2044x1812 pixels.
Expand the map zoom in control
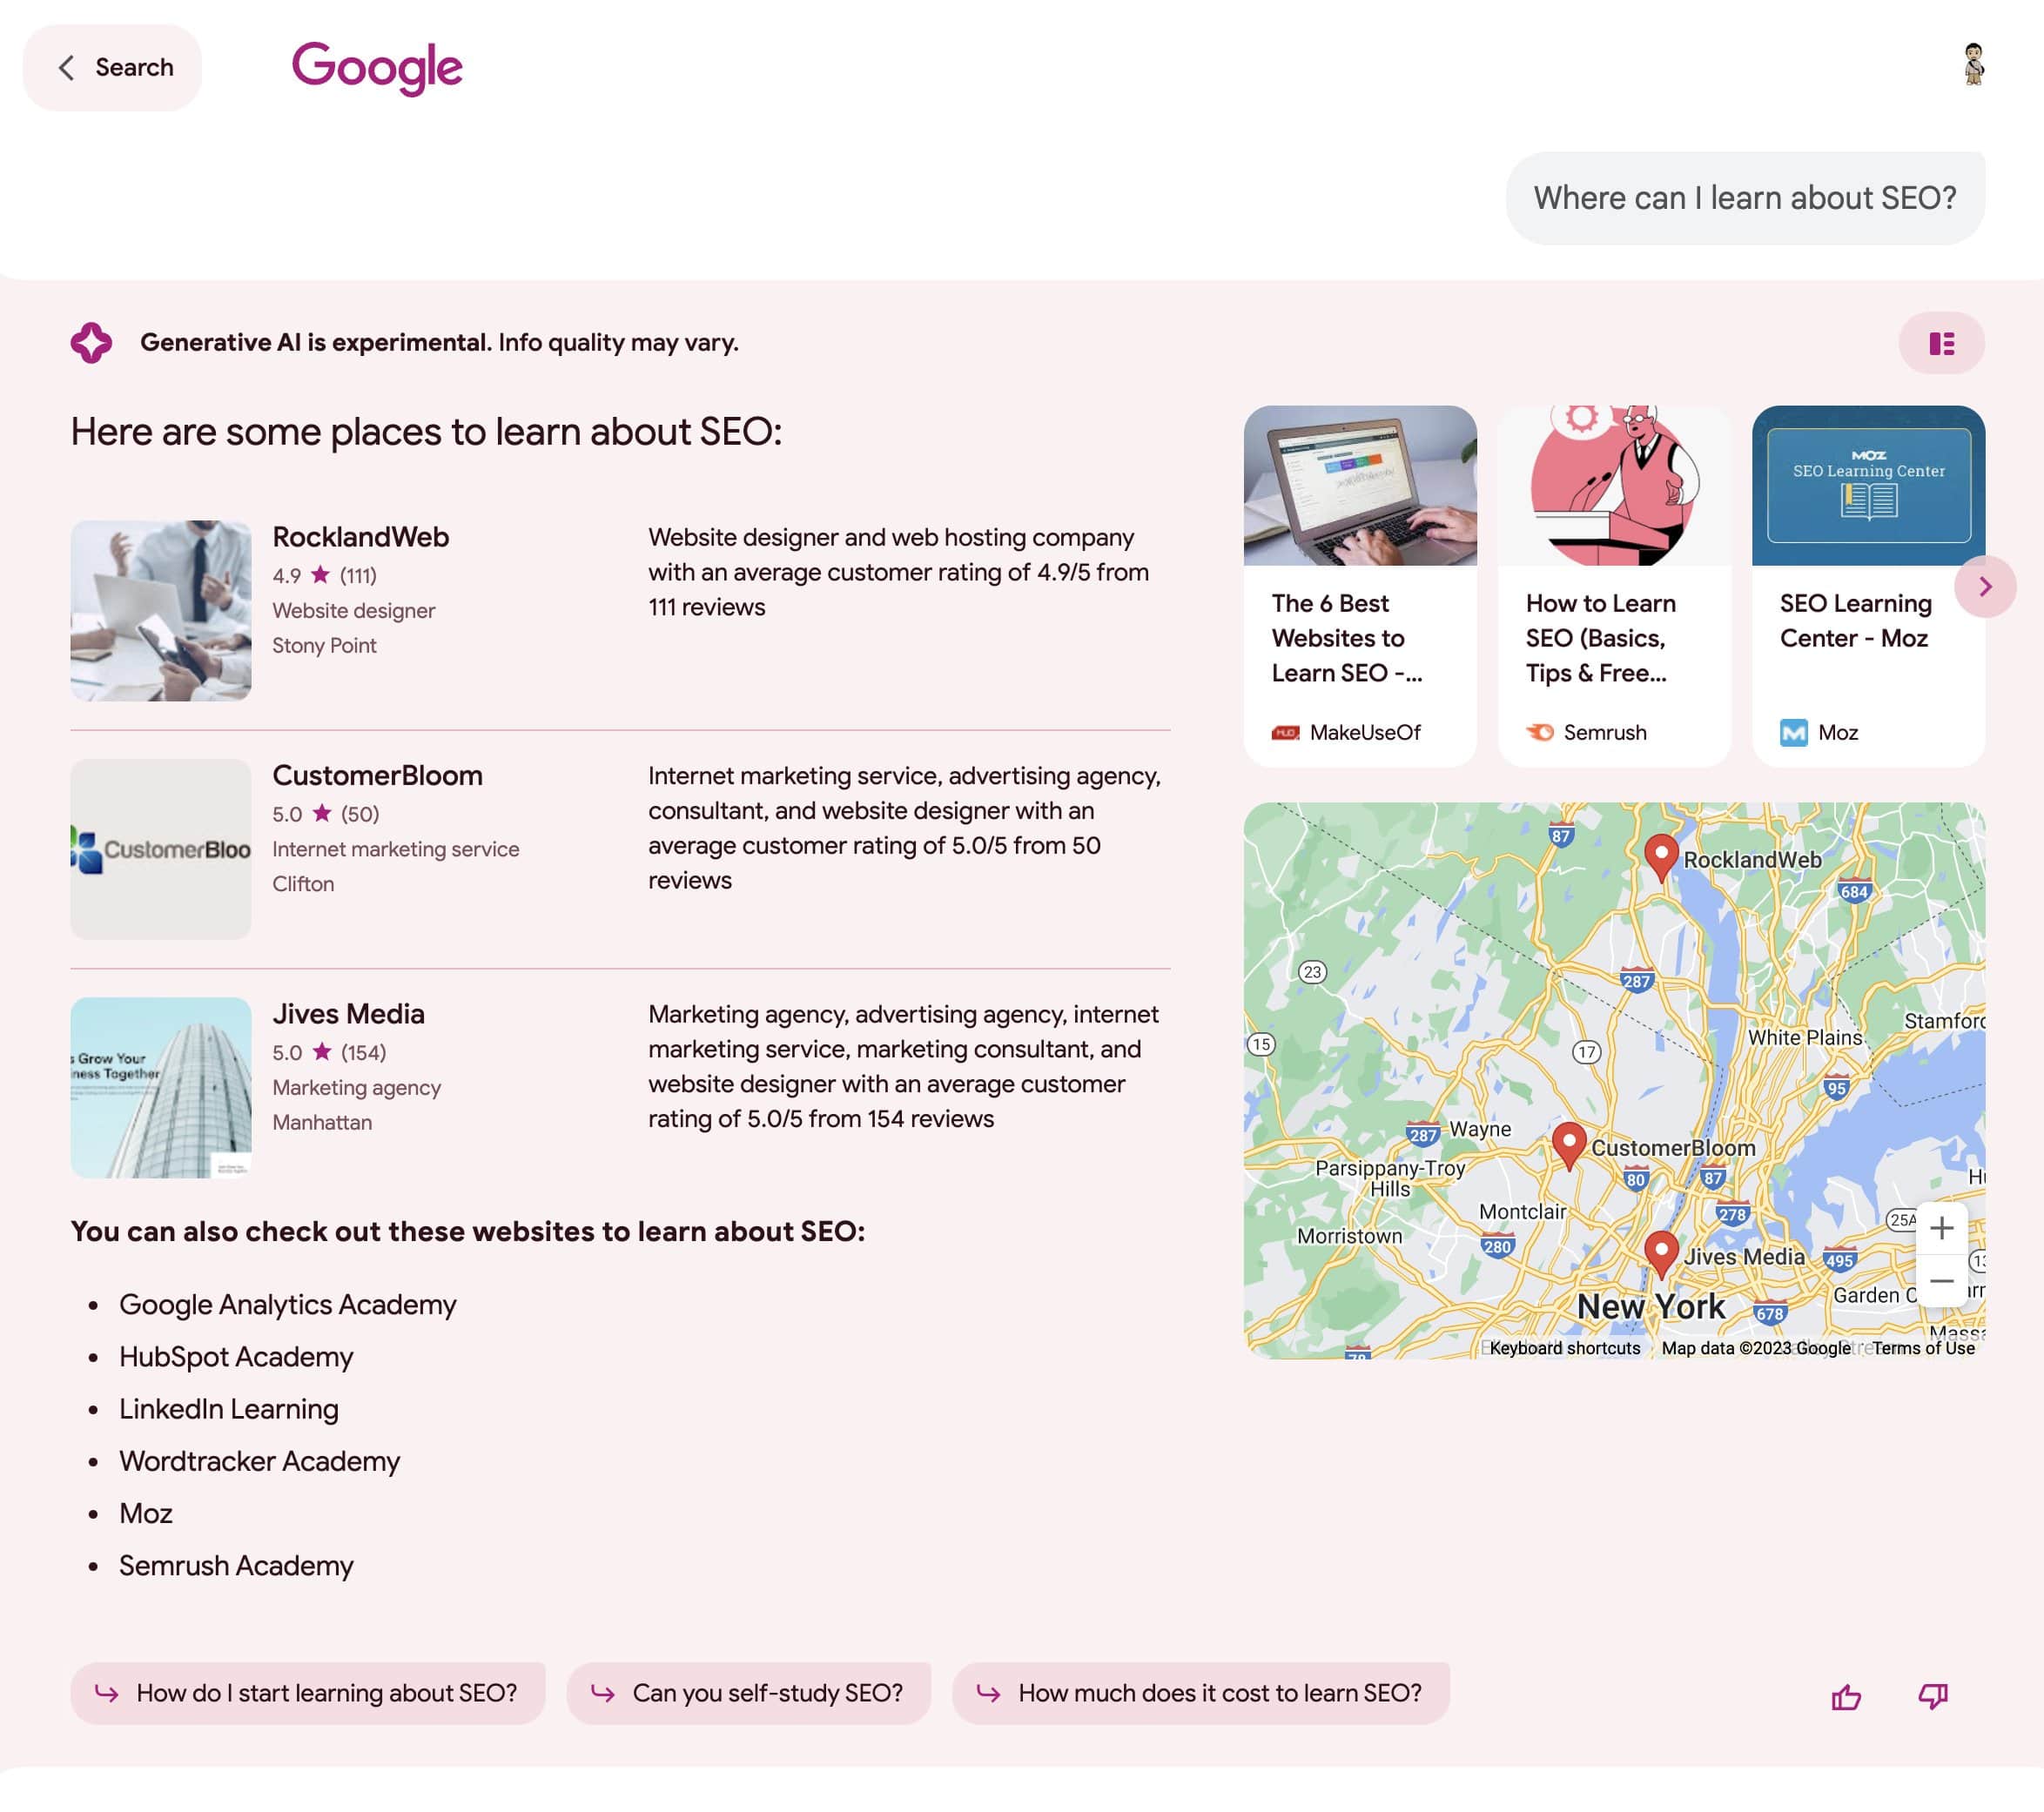[x=1940, y=1228]
